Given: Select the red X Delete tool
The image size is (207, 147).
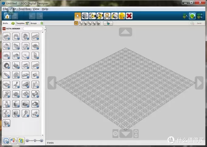Looking at the screenshot, I should pyautogui.click(x=129, y=16).
